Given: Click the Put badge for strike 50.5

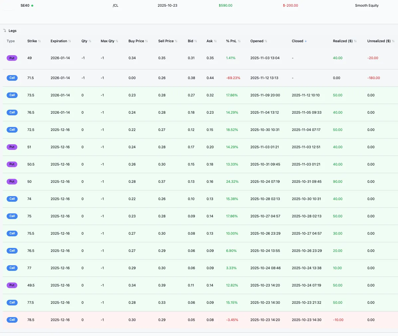Looking at the screenshot, I should 12,164.
